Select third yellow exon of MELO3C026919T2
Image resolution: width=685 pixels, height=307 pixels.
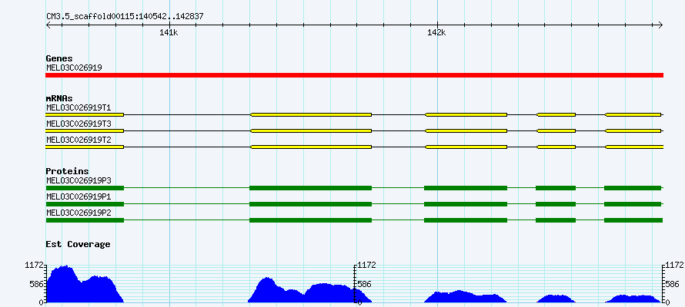(x=466, y=147)
